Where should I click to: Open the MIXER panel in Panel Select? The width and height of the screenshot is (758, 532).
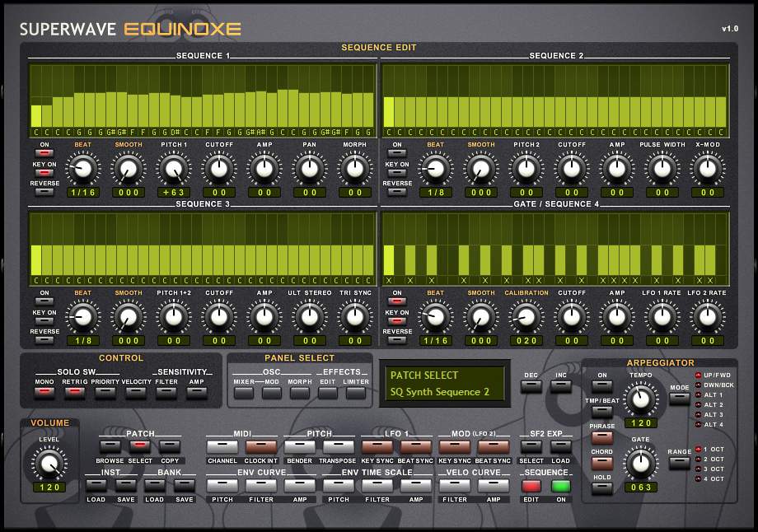[244, 393]
